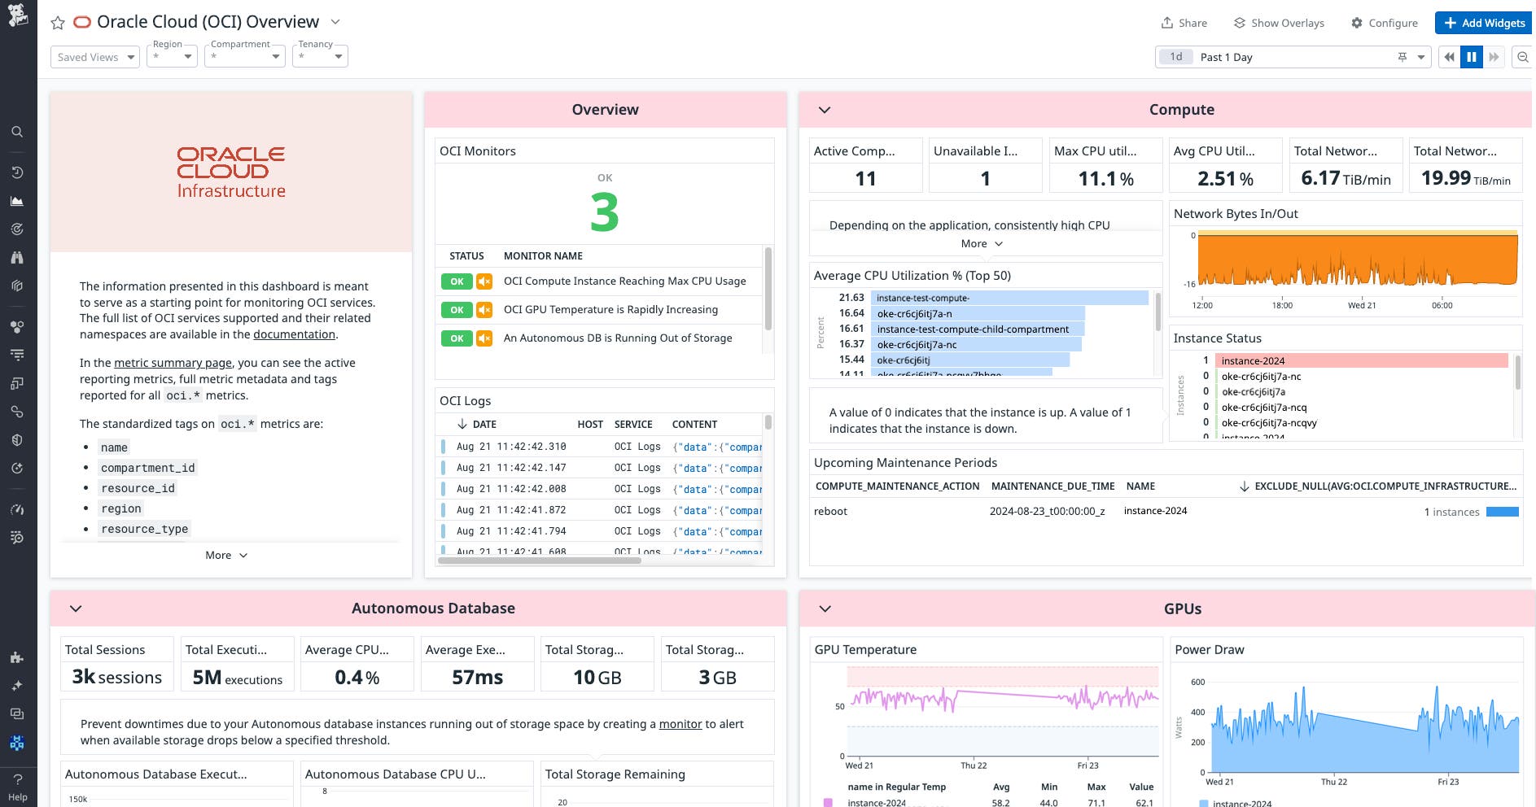Open the Integrations puzzle piece icon
The width and height of the screenshot is (1536, 807).
click(16, 657)
